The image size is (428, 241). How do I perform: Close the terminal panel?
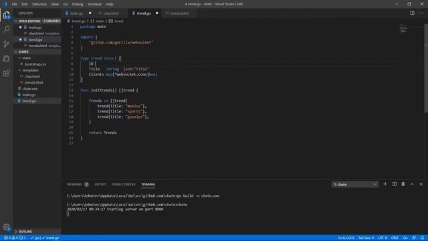(x=421, y=184)
